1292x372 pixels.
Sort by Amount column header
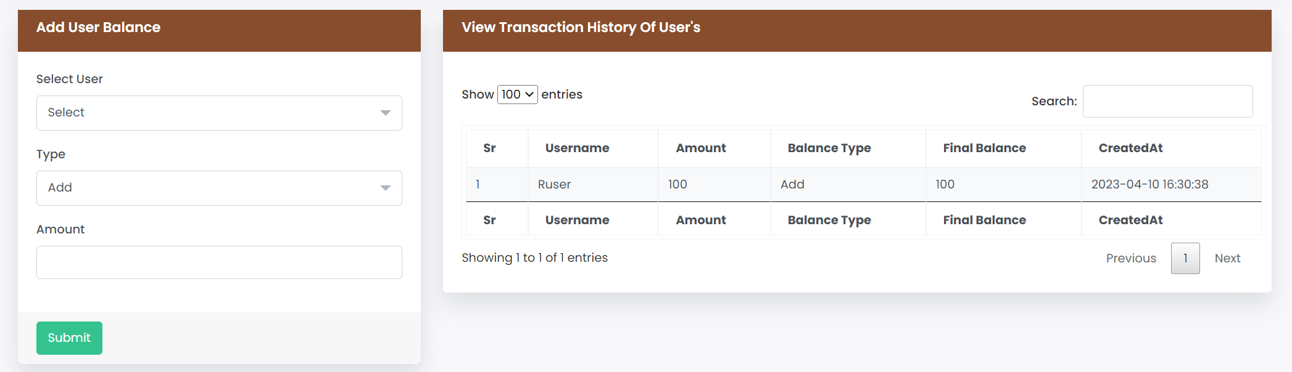point(701,148)
